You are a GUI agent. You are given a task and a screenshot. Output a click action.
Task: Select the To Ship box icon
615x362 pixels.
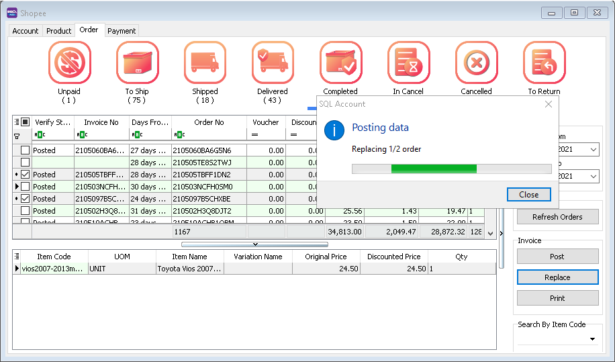pyautogui.click(x=137, y=62)
